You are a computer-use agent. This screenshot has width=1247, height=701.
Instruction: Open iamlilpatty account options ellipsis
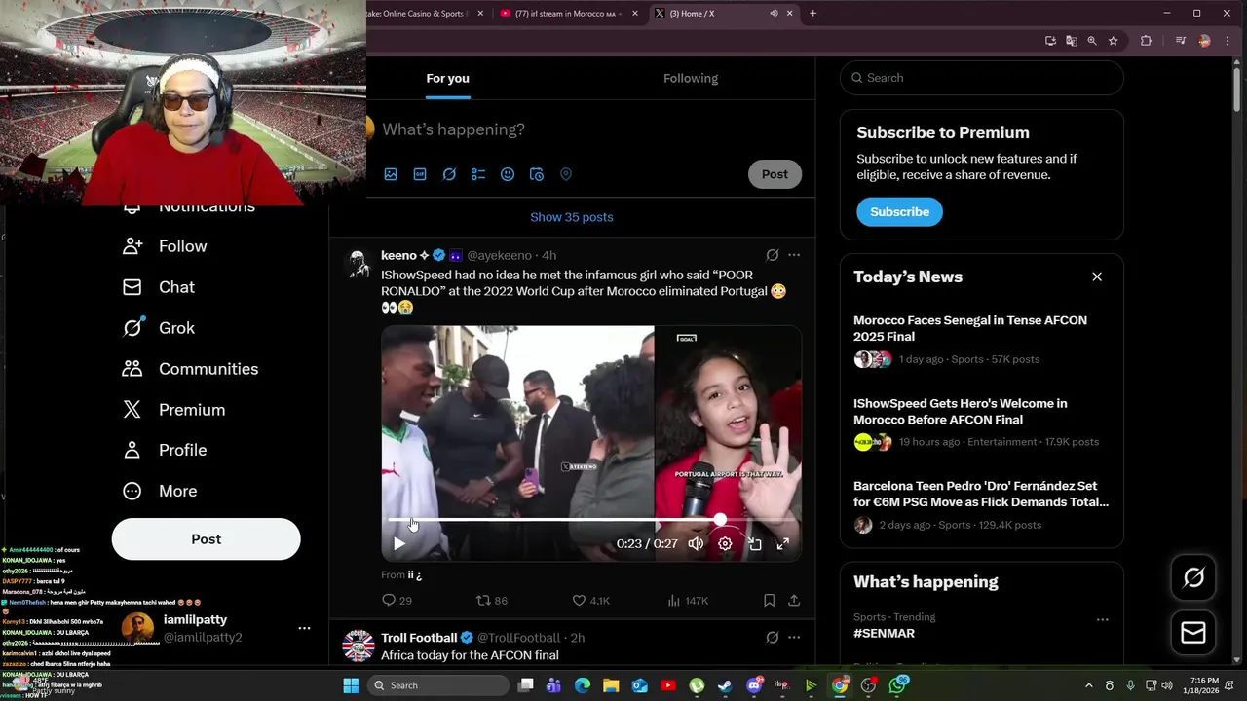pyautogui.click(x=304, y=629)
